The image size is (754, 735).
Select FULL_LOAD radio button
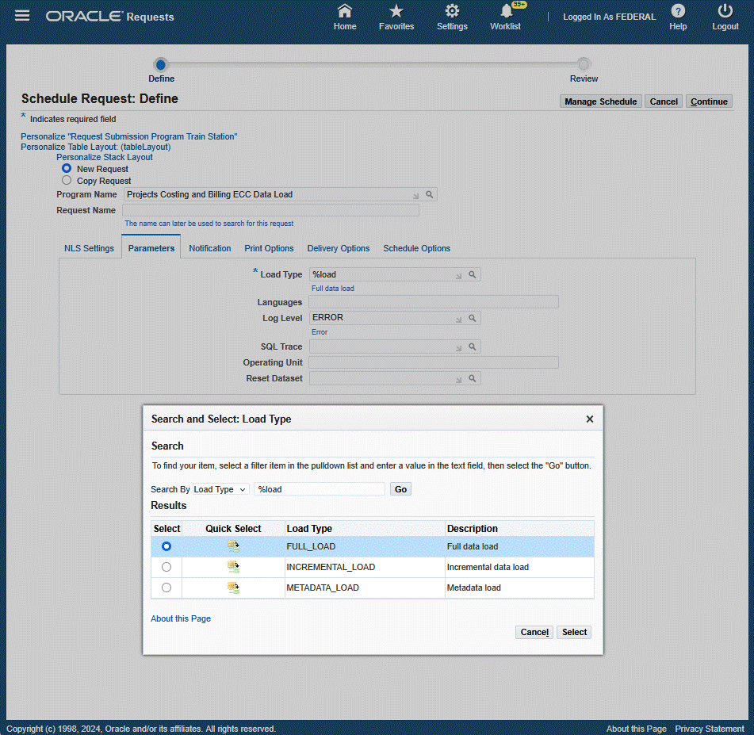pyautogui.click(x=166, y=546)
